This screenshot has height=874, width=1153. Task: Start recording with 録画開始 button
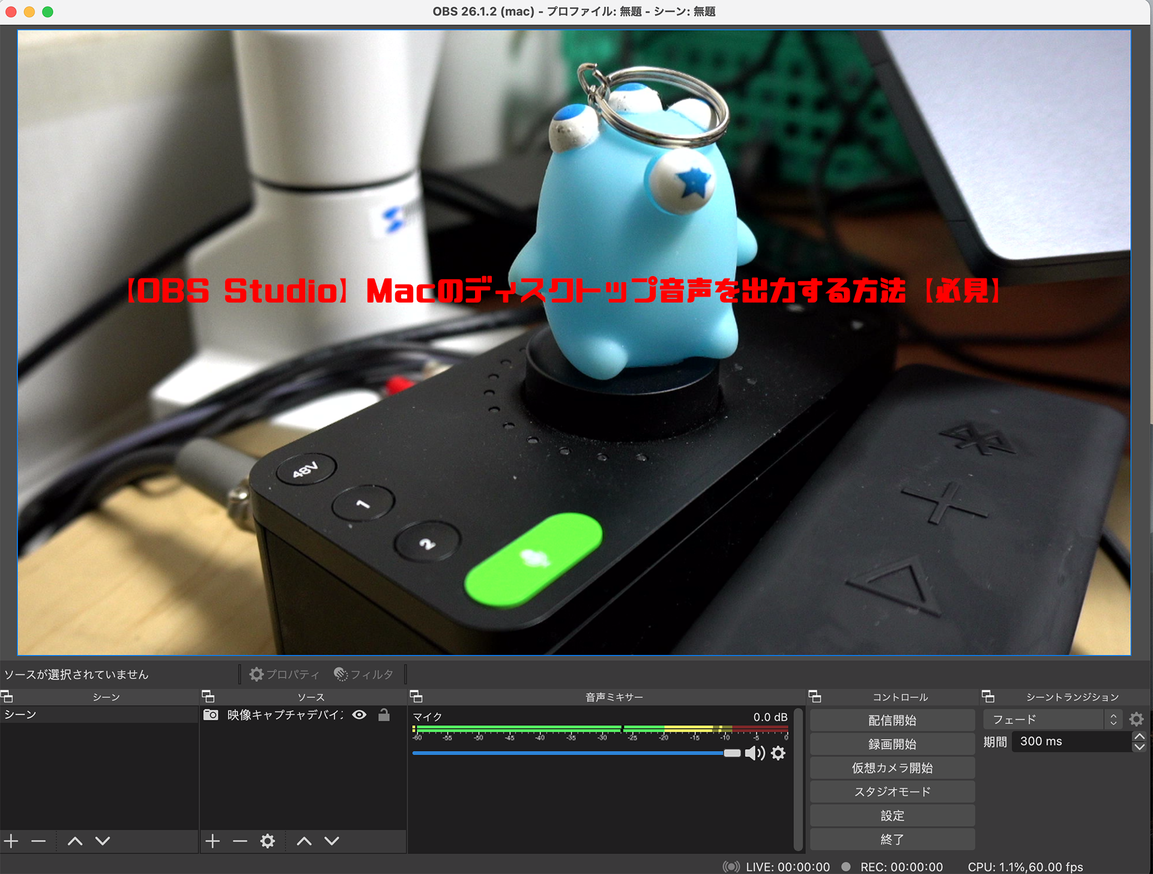892,744
